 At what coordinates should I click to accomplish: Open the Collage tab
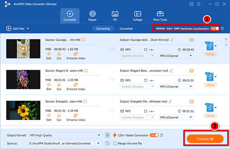pos(138,16)
